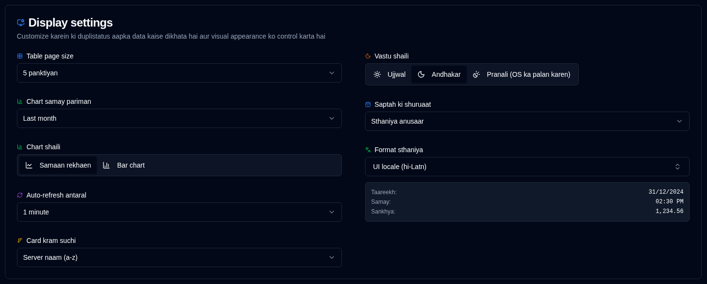Click the sun-moon icon in Pranali option
Screen dimensions: 707x284
coord(476,74)
